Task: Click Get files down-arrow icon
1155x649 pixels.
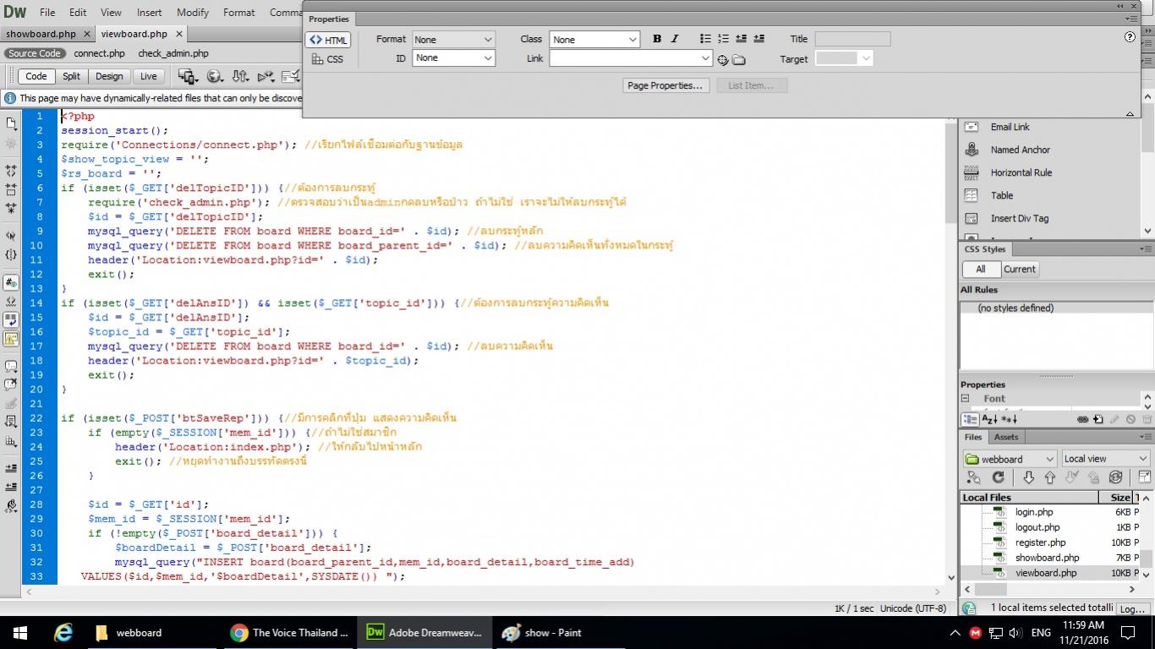Action: [1028, 477]
